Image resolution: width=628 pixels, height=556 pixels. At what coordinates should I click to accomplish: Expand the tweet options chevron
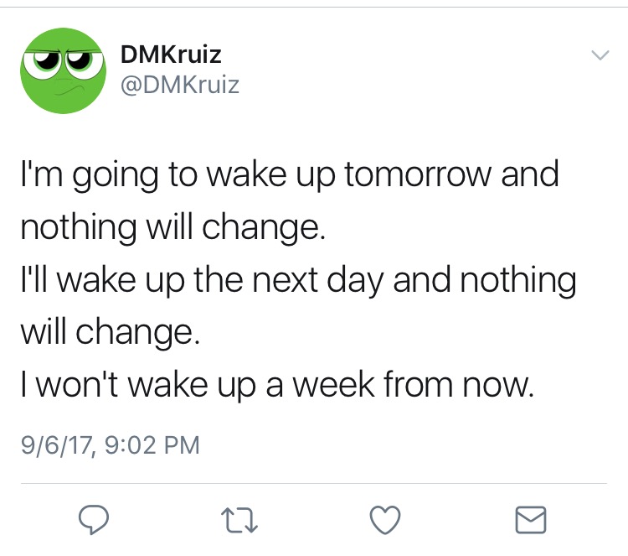coord(600,55)
